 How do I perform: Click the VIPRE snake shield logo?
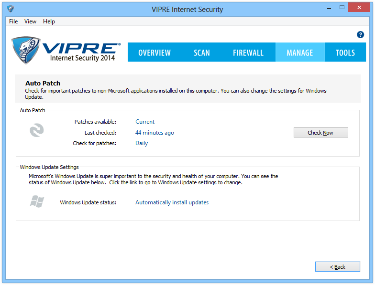click(25, 50)
